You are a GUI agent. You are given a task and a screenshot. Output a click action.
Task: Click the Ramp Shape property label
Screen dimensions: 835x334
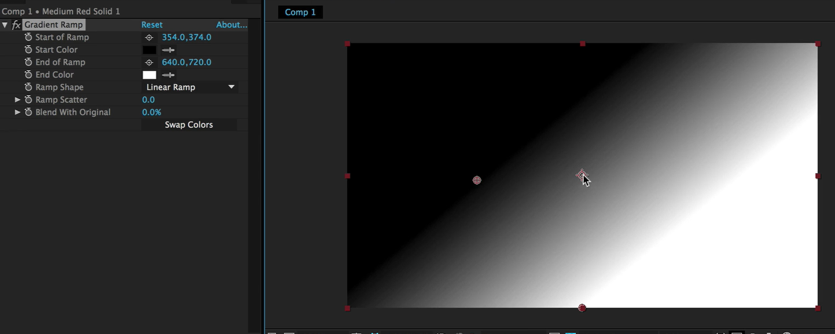coord(59,87)
